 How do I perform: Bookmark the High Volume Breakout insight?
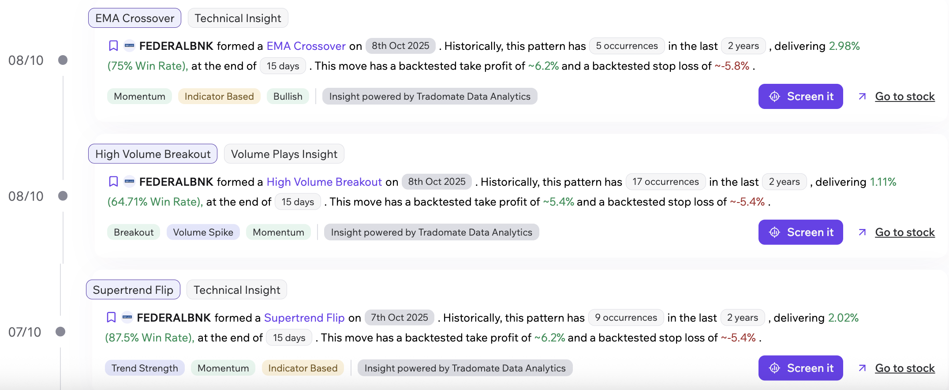point(113,182)
